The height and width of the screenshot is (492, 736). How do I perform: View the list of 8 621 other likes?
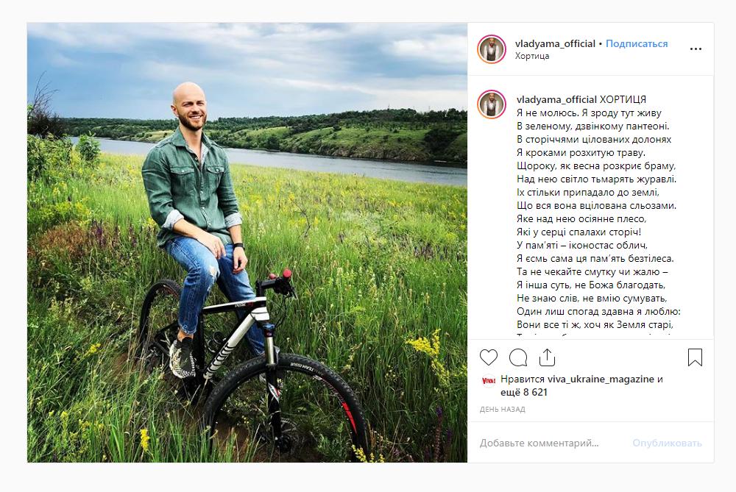(524, 392)
